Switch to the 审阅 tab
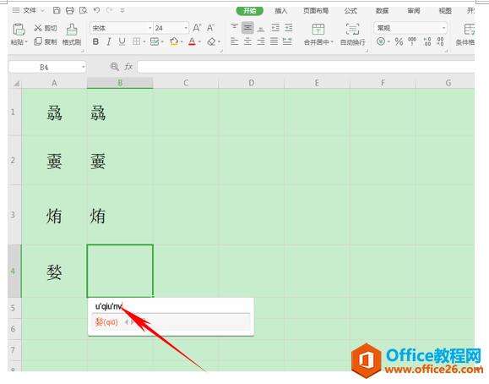Image resolution: width=489 pixels, height=384 pixels. pyautogui.click(x=414, y=11)
